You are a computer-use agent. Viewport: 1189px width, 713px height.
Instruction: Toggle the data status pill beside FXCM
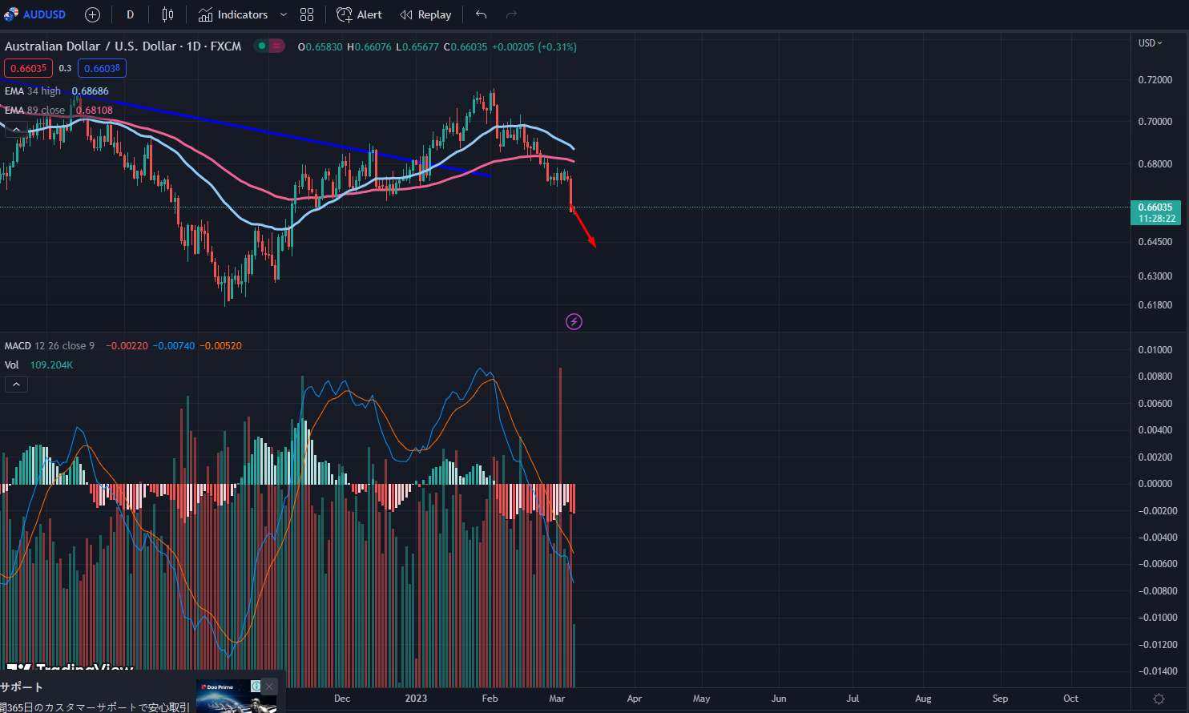point(269,46)
